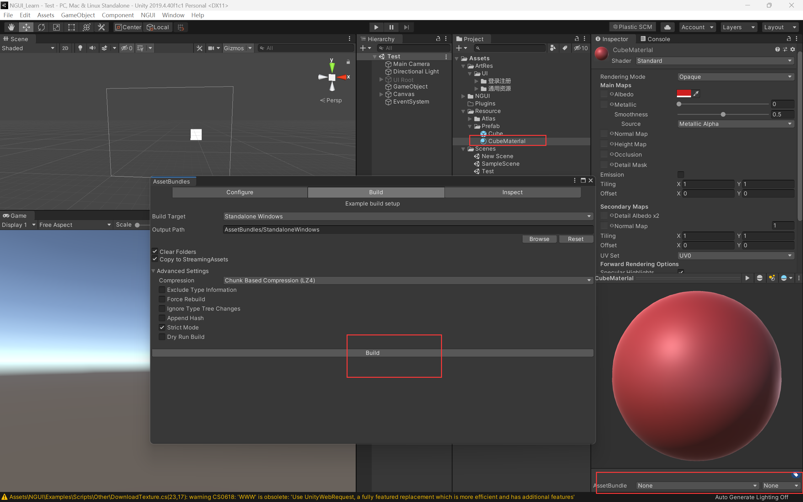The height and width of the screenshot is (502, 803).
Task: Toggle Emission checkbox in Inspector
Action: tap(681, 175)
